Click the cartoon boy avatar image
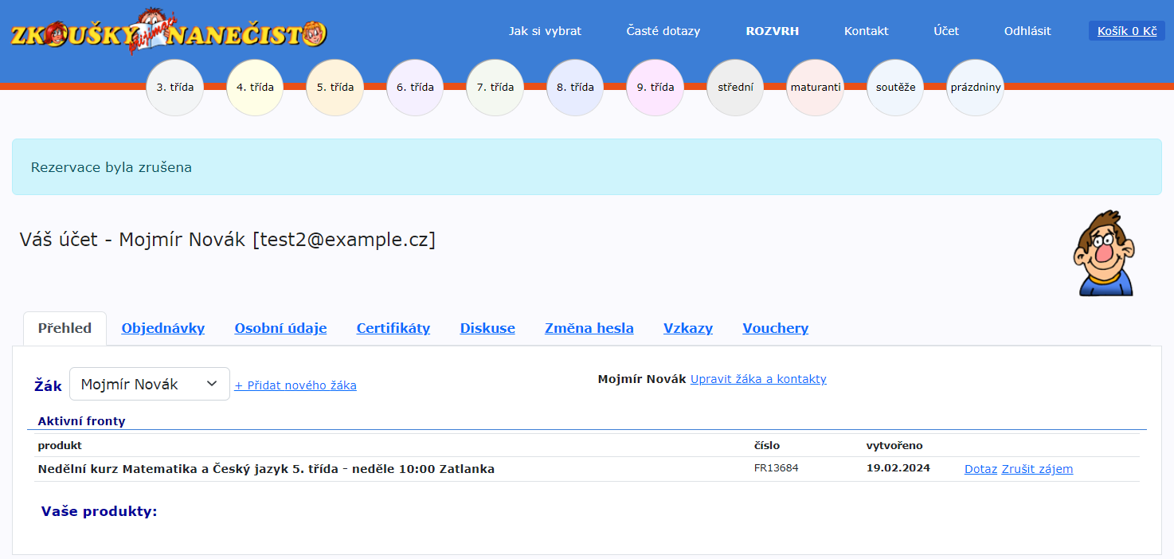Viewport: 1174px width, 559px height. pyautogui.click(x=1103, y=253)
